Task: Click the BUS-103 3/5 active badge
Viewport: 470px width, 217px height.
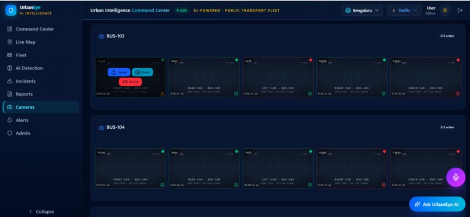Action: click(447, 36)
